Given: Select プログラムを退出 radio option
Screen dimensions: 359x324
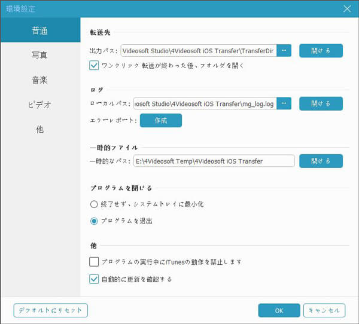Looking at the screenshot, I should point(94,221).
